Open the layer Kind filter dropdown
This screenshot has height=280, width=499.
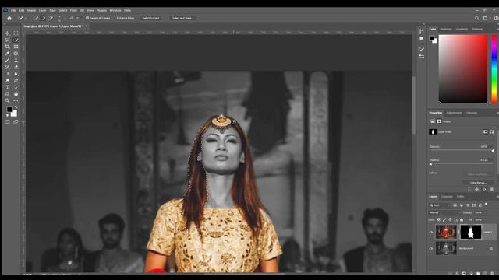coord(439,205)
